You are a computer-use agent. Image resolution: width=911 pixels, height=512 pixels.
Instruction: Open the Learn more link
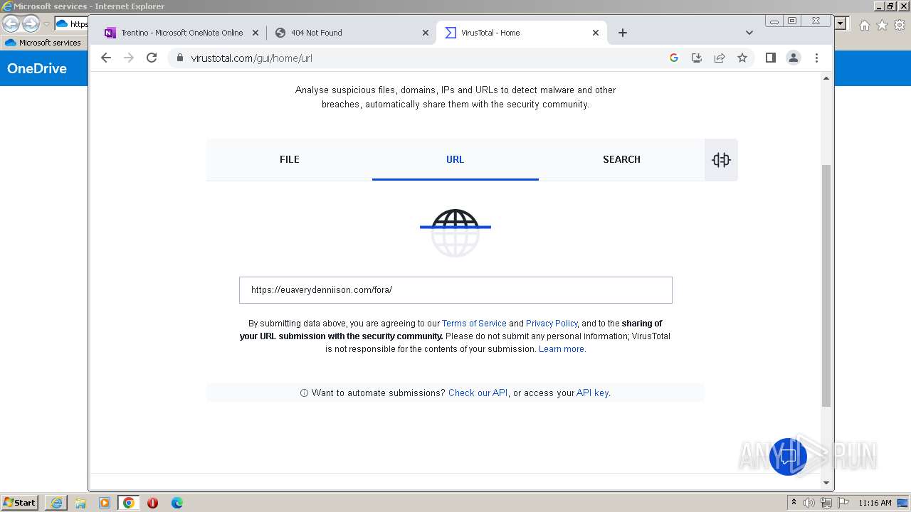point(562,349)
